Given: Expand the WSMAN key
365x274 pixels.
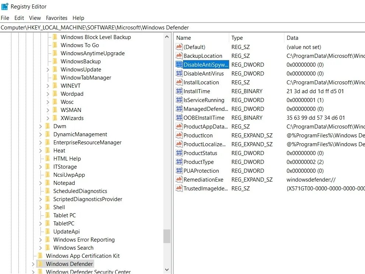Looking at the screenshot, I should pyautogui.click(x=48, y=110).
